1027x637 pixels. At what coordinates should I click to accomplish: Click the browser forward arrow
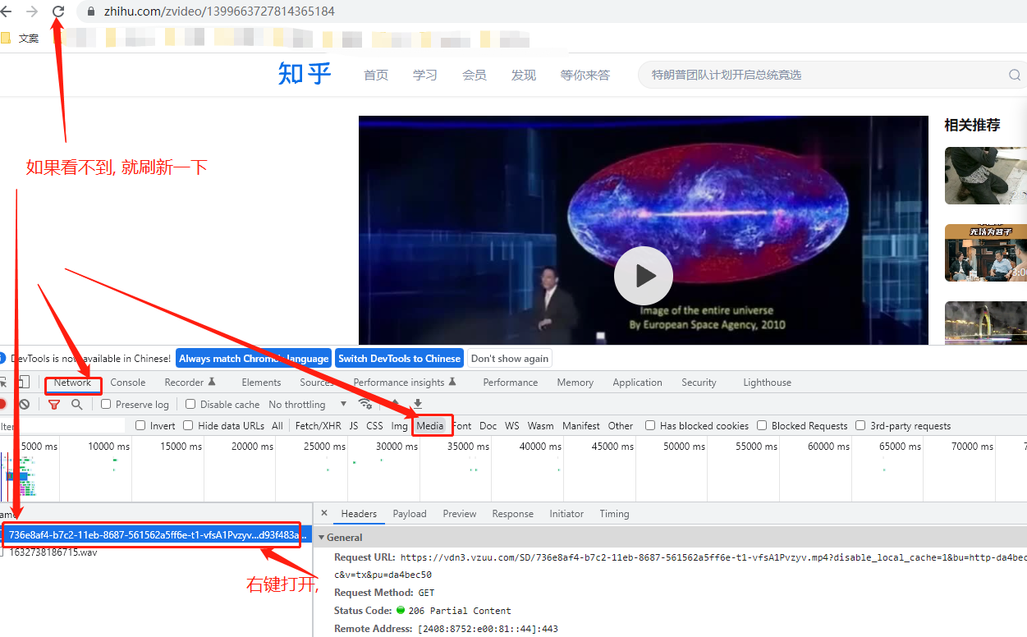pos(32,11)
